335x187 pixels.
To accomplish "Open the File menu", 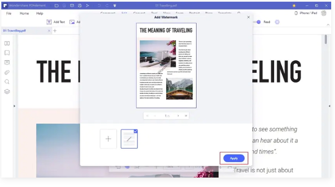I will click(x=9, y=13).
